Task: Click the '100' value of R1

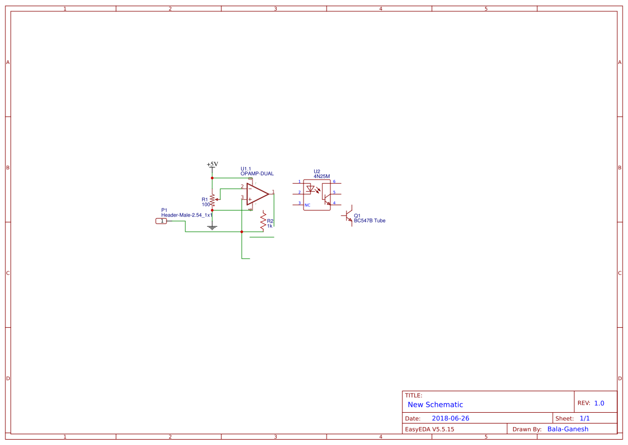Action: (x=206, y=204)
